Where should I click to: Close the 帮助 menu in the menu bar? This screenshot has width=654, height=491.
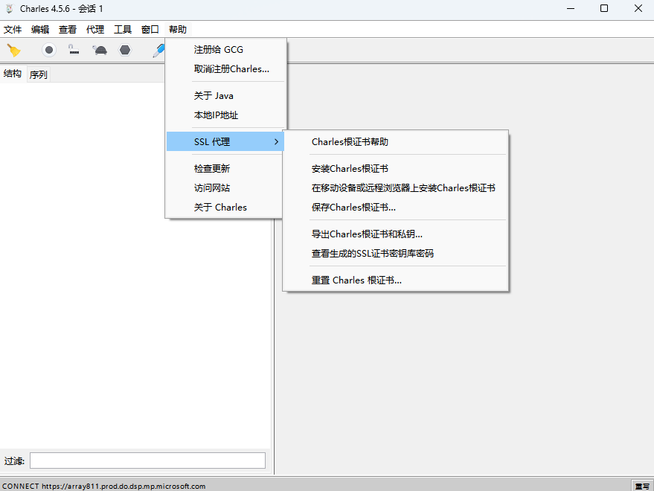pyautogui.click(x=178, y=30)
